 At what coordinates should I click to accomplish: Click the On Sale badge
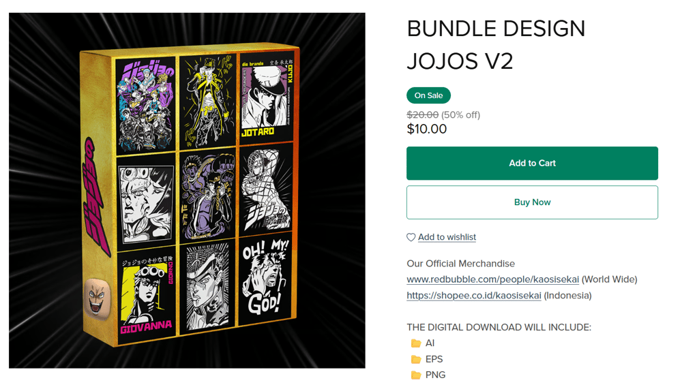point(428,95)
